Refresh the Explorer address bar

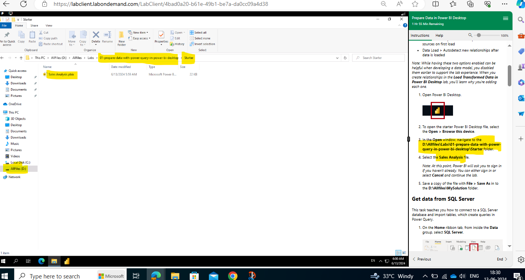345,58
